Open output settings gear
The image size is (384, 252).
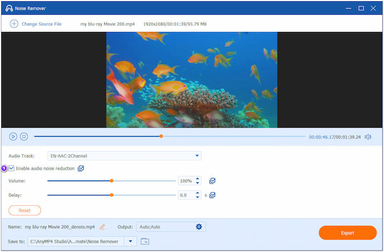tap(199, 227)
